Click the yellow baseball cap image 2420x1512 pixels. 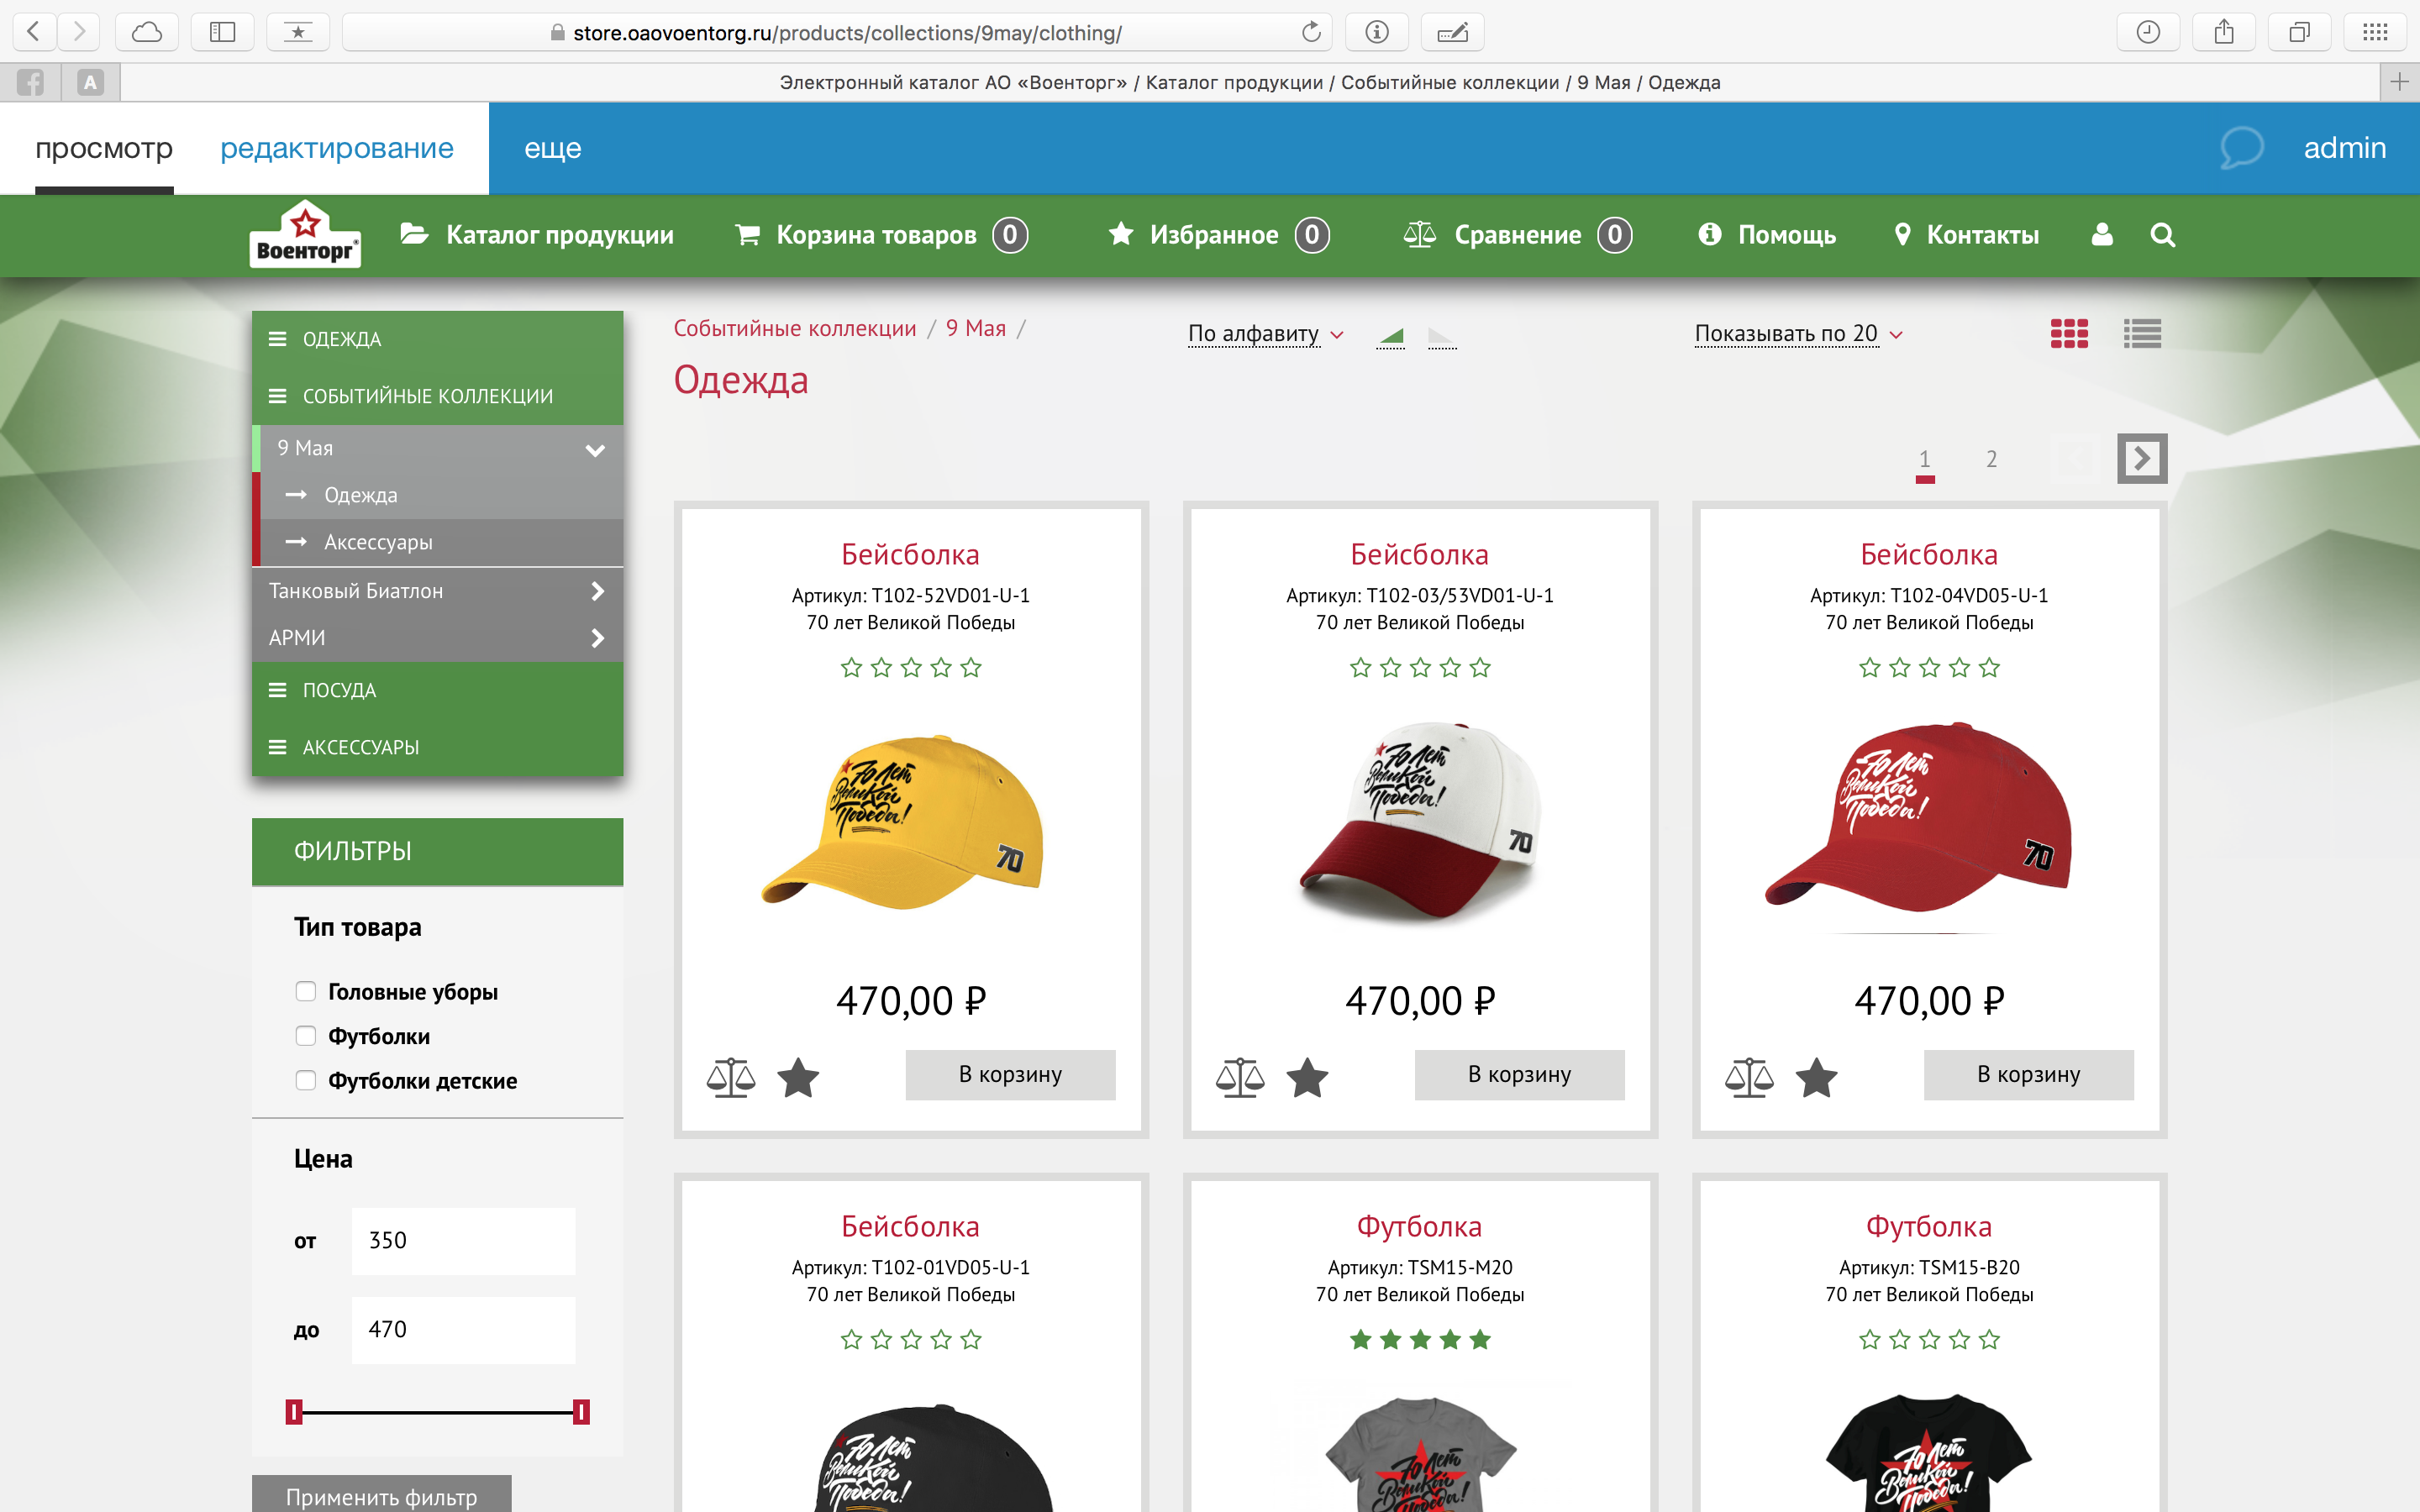[902, 822]
